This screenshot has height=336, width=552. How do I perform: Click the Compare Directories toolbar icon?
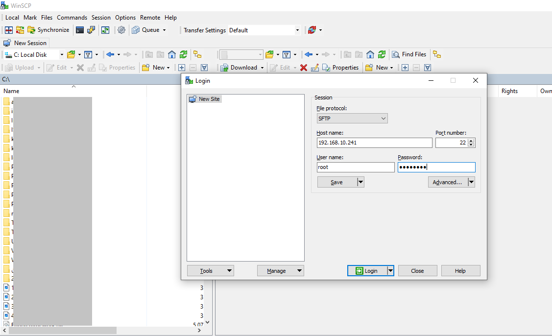(x=9, y=30)
